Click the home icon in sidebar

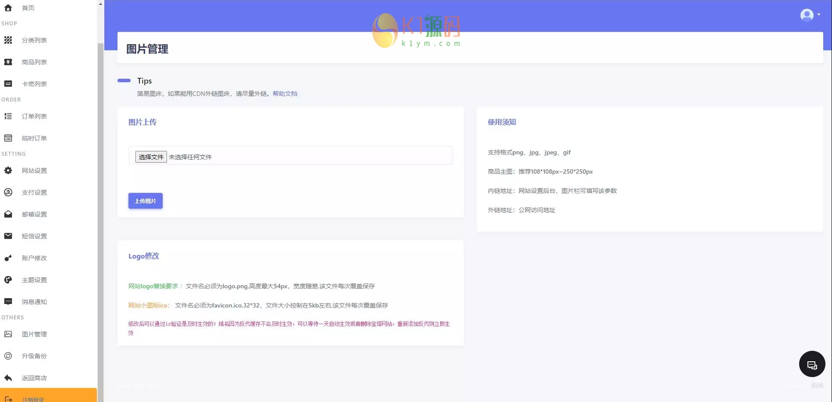click(x=8, y=8)
